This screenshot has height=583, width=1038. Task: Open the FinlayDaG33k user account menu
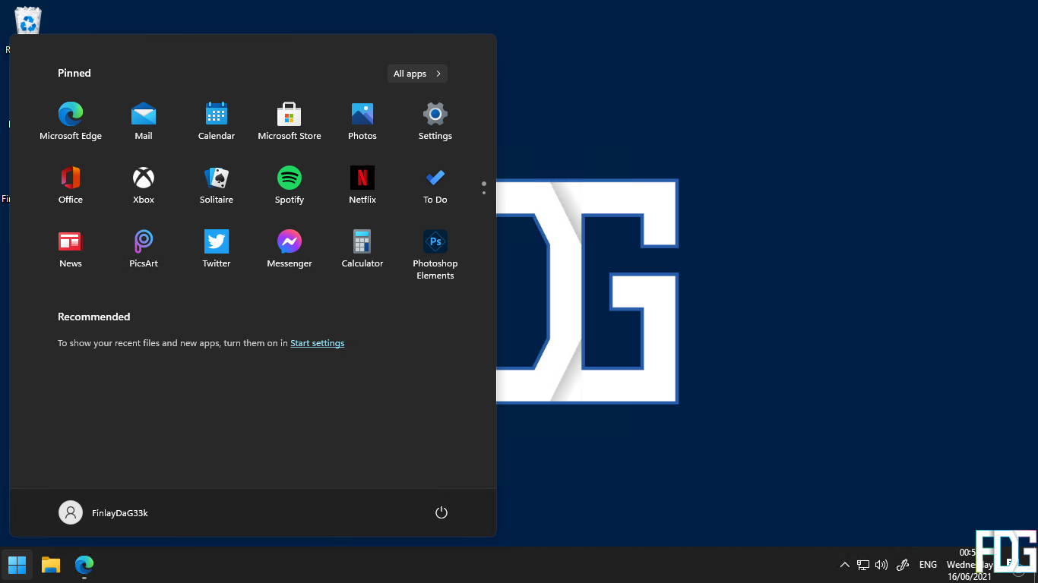coord(103,513)
